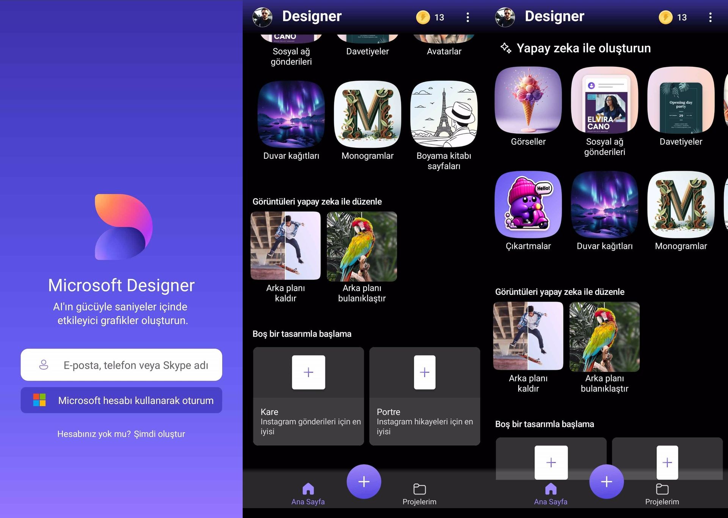Open Görseller ice cream tile
Image resolution: width=728 pixels, height=518 pixels.
(528, 100)
